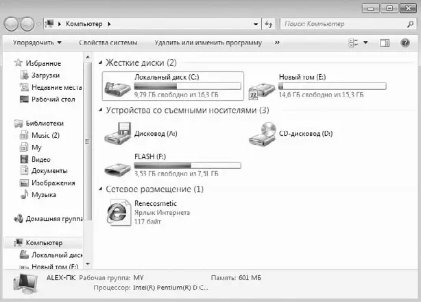Screen dimensions: 421x302
Task: Click the refresh button beside address bar
Action: pos(269,24)
